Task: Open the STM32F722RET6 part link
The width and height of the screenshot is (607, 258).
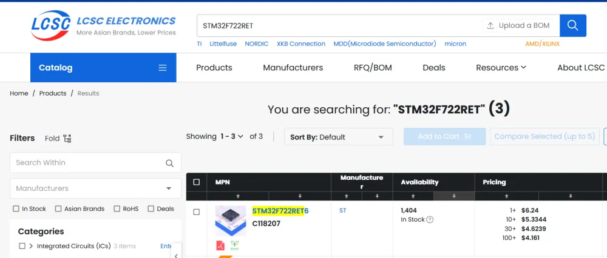Action: coord(280,211)
